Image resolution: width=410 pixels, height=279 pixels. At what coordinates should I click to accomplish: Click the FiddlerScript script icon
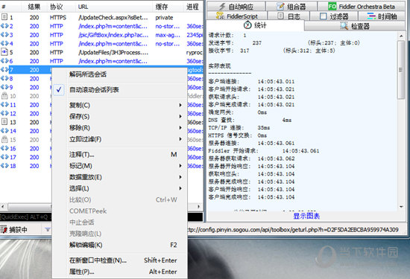pos(220,16)
